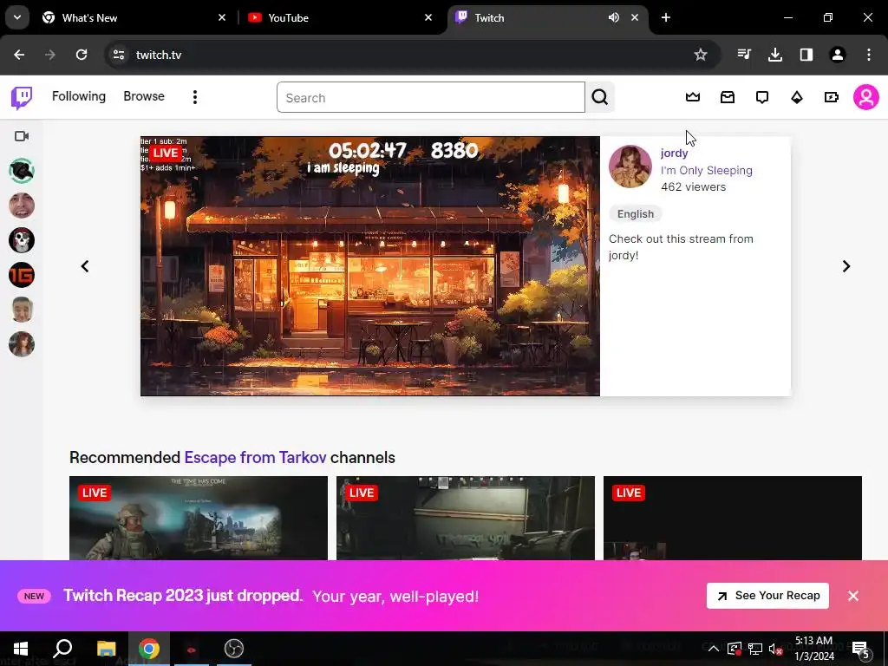Open the third recommended Tarkov stream thumbnail

(733, 519)
